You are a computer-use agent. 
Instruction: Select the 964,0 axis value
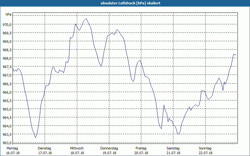7,126
